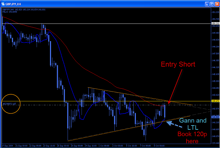Viewport: 220px width, 148px height.
Task: Click the 7 Oct 00:00 time label
Action: tap(146, 146)
